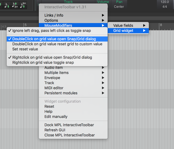Choose Set reset value menu entry
This screenshot has height=149, width=174.
click(x=25, y=49)
